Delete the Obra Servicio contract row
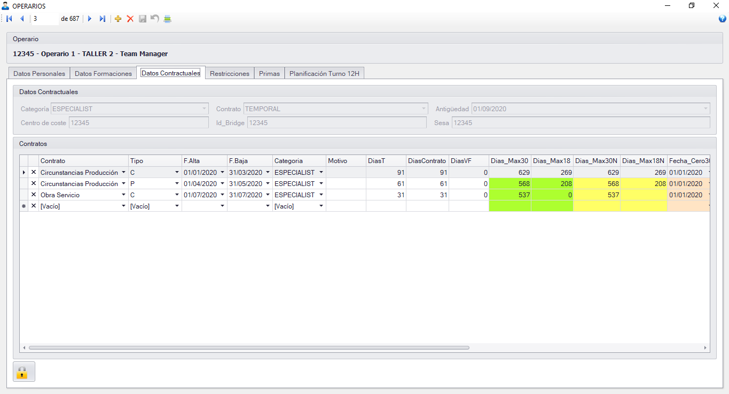This screenshot has width=729, height=394. 34,195
